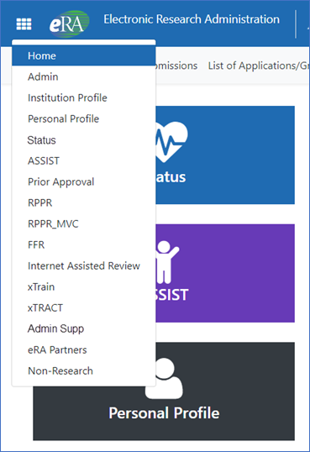Click the heartbeat Status tile icon
This screenshot has height=452, width=310.
tap(172, 142)
